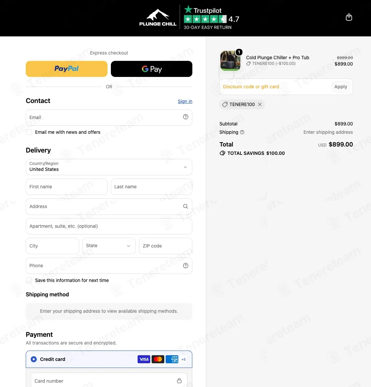This screenshot has width=371, height=387.
Task: Click the Total price $899.00
Action: pos(341,144)
